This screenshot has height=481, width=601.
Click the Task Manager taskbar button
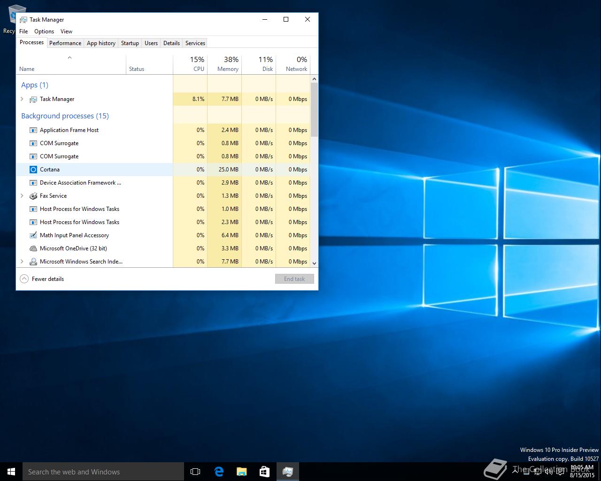tap(287, 472)
